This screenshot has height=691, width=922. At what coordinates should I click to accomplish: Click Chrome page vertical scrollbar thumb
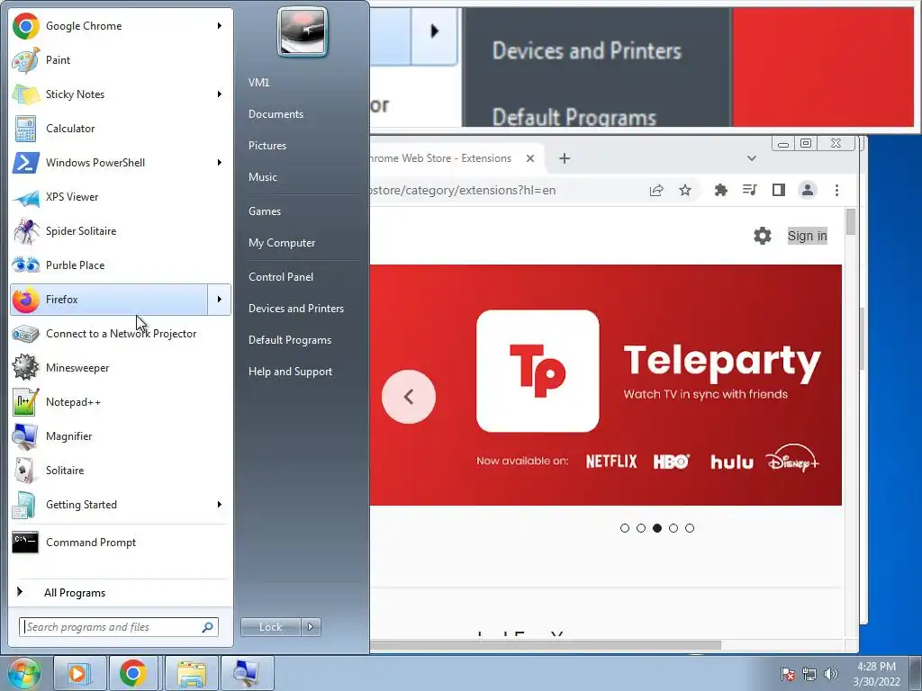[x=851, y=222]
